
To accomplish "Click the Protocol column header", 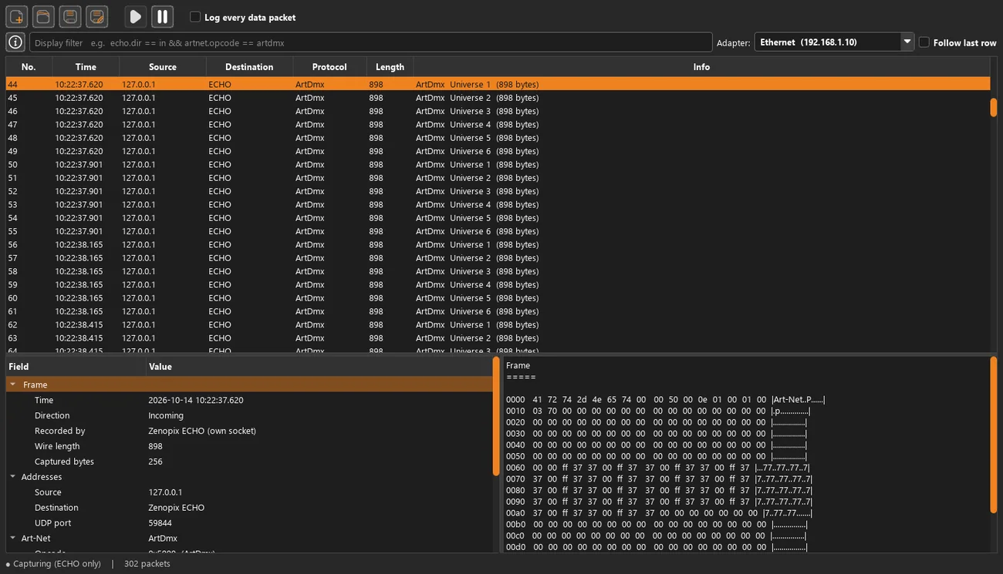I will [329, 67].
